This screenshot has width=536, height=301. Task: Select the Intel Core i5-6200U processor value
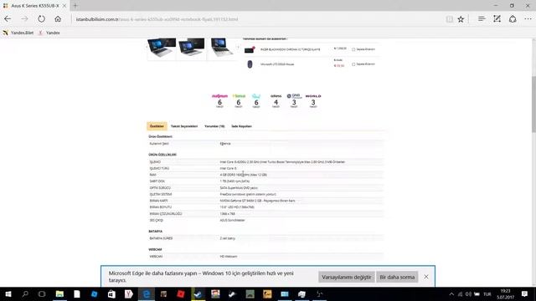pos(282,162)
